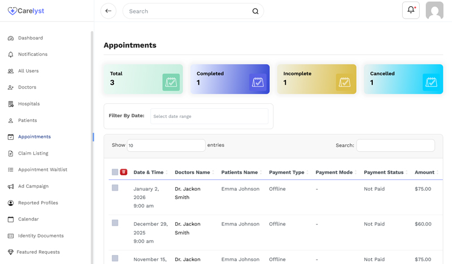Screen dimensions: 452x264
Task: Click the Incomplete appointments card
Action: tap(317, 79)
